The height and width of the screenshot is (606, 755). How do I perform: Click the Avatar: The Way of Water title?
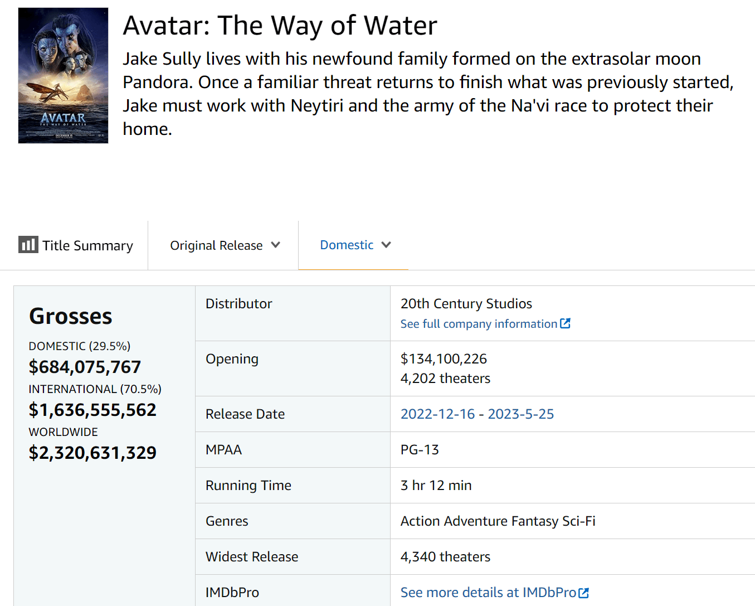tap(280, 26)
